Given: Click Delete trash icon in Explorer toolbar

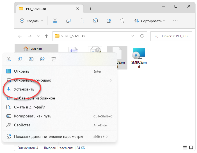Looking at the screenshot, I should coord(122,21).
